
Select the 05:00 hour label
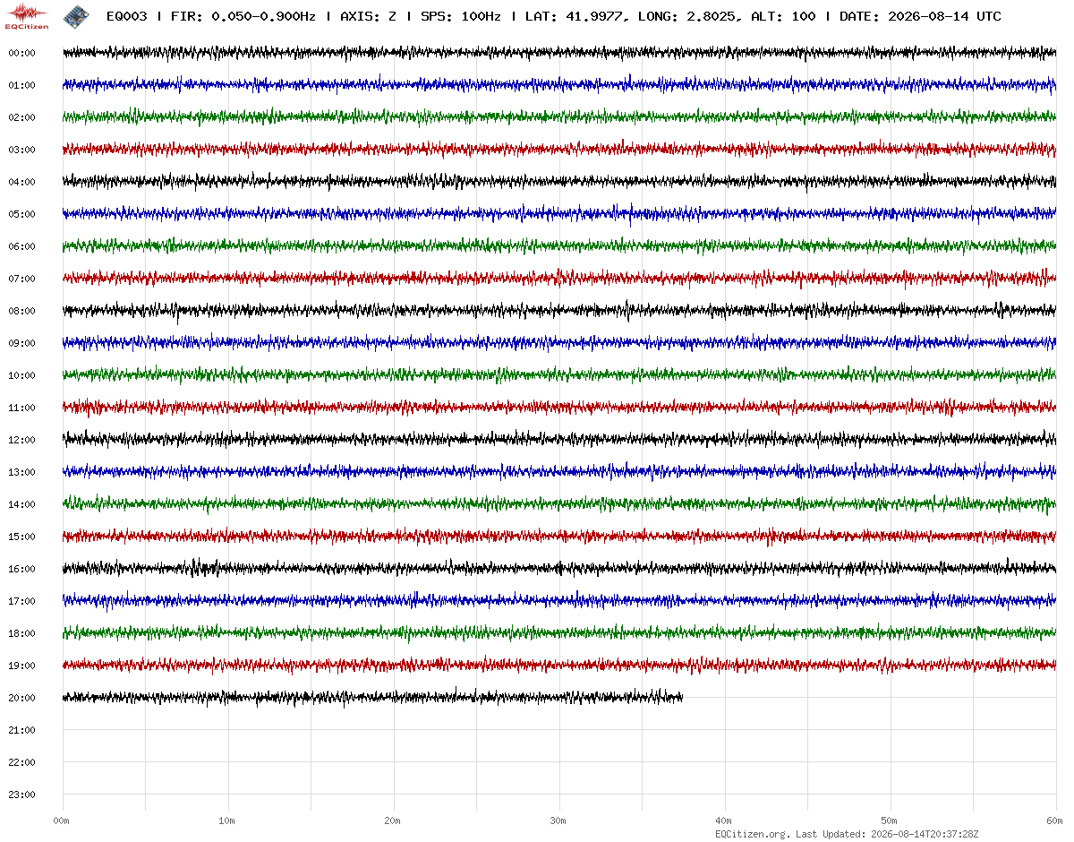21,214
